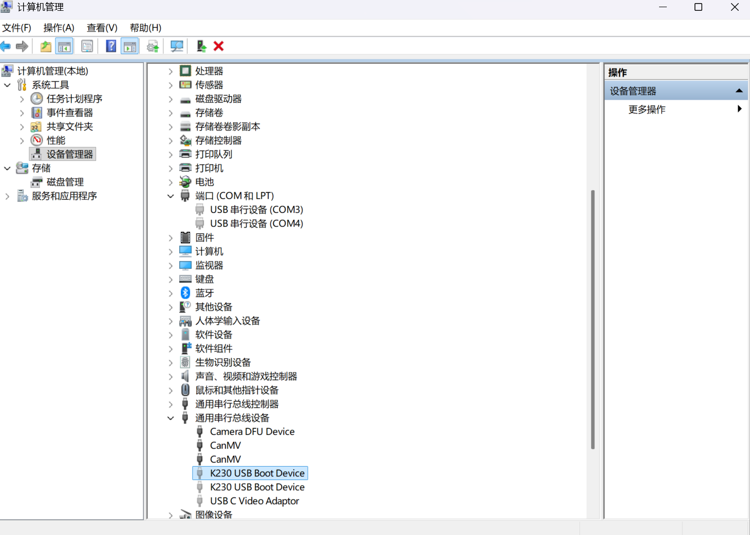Click the device list vertical scrollbar

pos(592,319)
